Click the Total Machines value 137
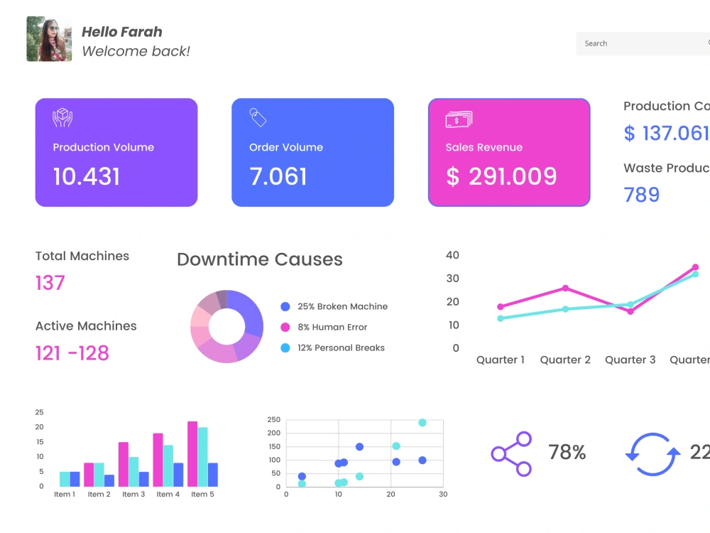710x533 pixels. (50, 283)
